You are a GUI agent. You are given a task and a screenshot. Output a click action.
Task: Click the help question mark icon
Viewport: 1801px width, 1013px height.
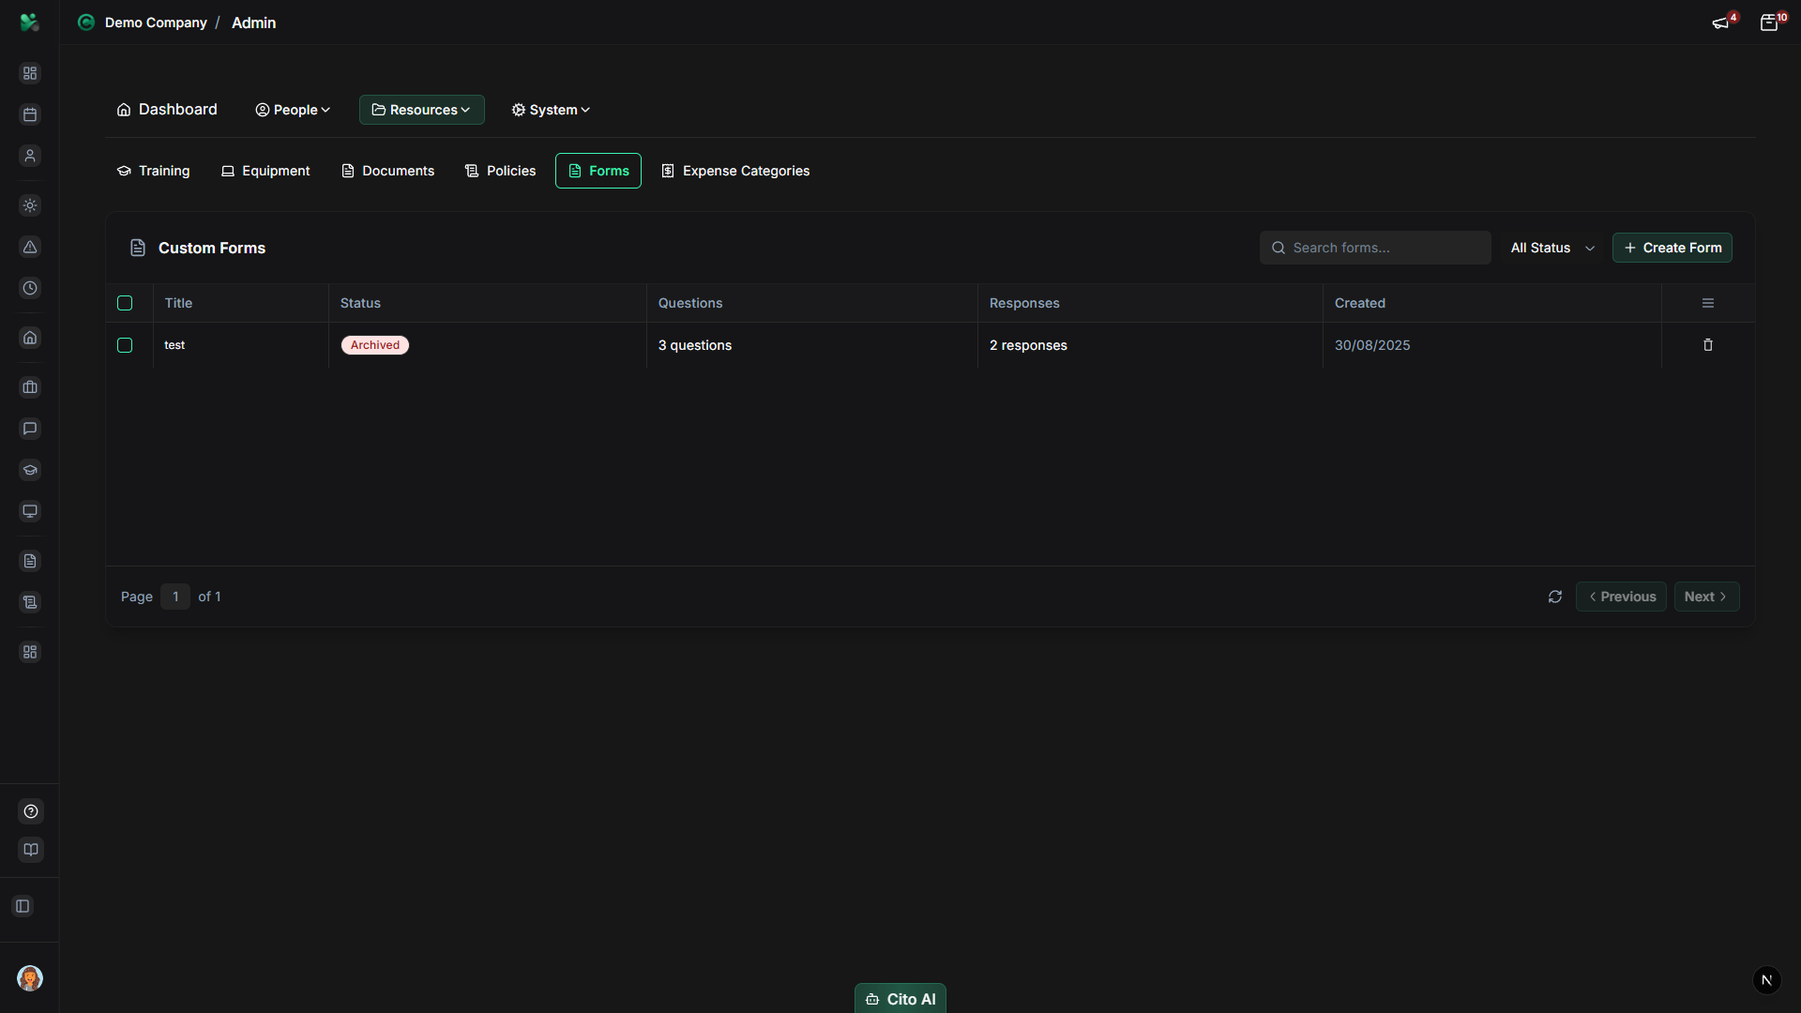(x=30, y=811)
